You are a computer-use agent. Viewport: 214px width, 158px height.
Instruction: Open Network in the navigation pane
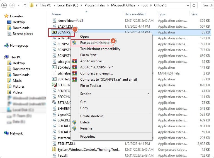[x=16, y=133]
